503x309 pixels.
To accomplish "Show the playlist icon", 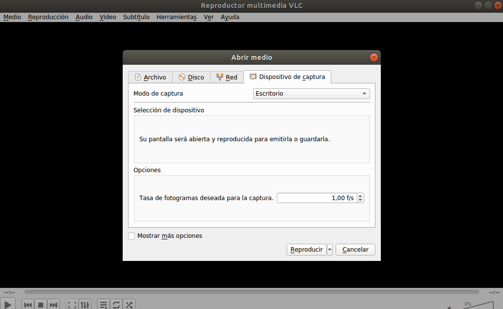I will pos(104,305).
